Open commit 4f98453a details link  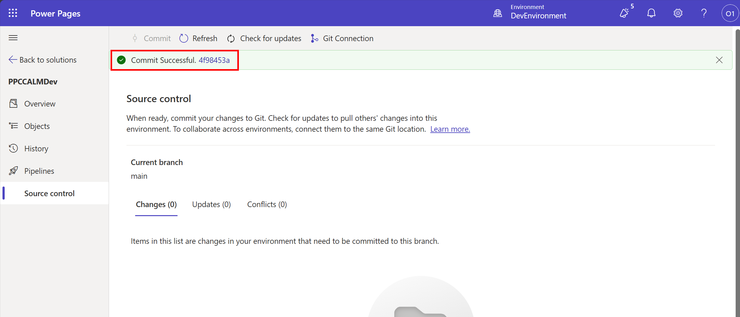pos(214,60)
